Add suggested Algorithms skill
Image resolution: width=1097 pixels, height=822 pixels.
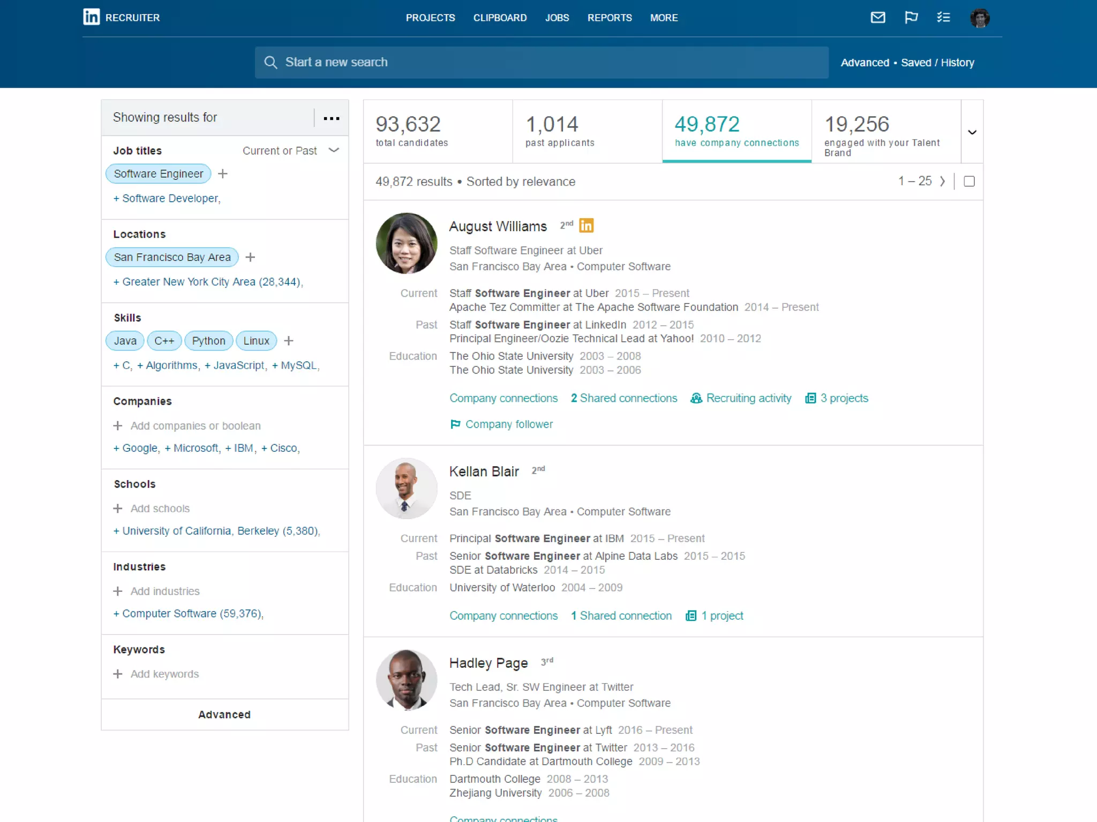pos(168,366)
